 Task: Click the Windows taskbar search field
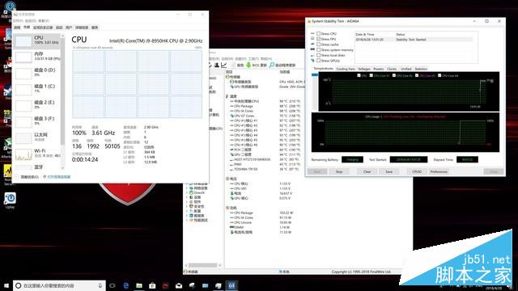click(59, 285)
